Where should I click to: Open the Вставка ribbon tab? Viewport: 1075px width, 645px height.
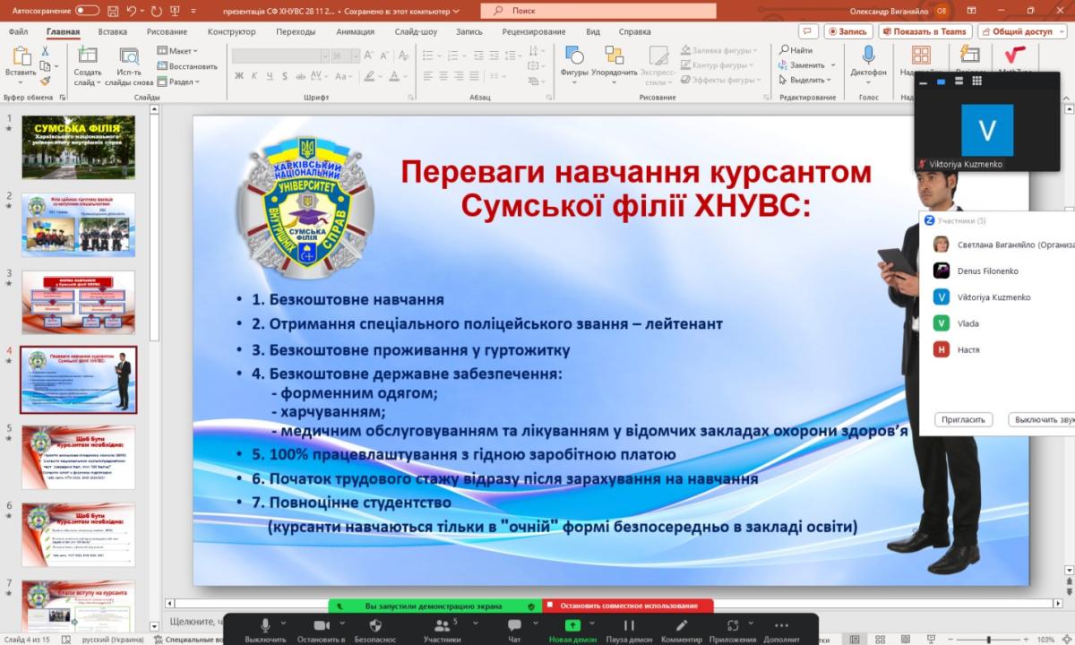point(113,31)
